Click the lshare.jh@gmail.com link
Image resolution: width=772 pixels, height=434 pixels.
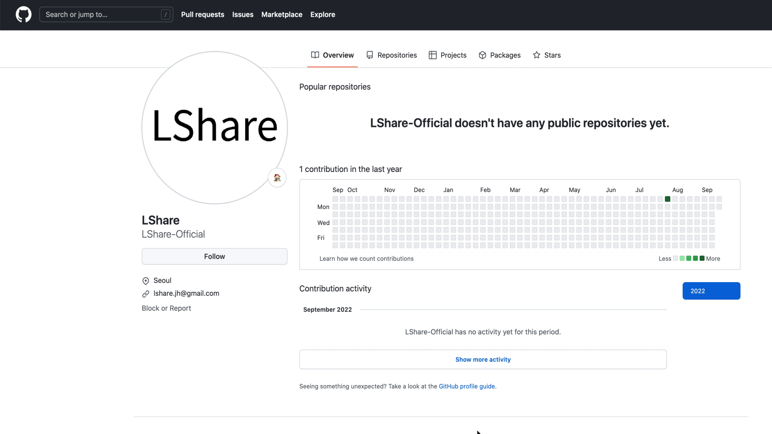point(186,293)
